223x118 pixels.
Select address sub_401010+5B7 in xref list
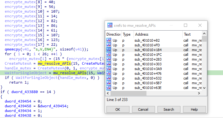[148, 83]
